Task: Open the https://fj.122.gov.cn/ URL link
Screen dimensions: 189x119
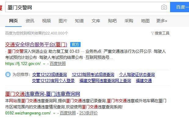Action: point(23,63)
